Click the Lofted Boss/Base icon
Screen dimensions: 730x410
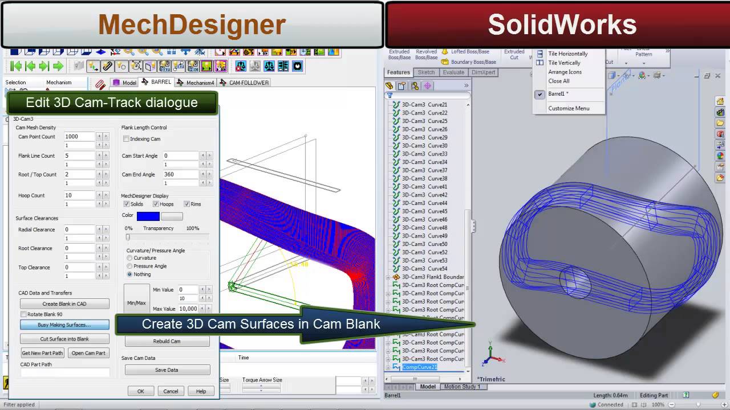tap(445, 51)
